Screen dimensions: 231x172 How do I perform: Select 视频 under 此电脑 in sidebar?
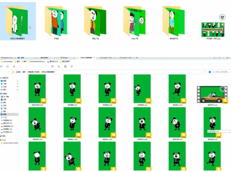click(x=4, y=100)
